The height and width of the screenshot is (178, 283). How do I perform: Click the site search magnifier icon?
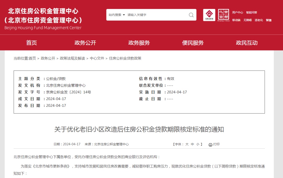[x=191, y=15]
